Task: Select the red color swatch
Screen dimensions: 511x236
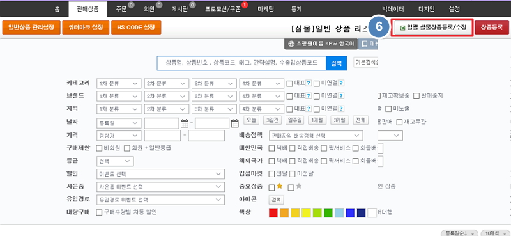Action: coord(273,213)
